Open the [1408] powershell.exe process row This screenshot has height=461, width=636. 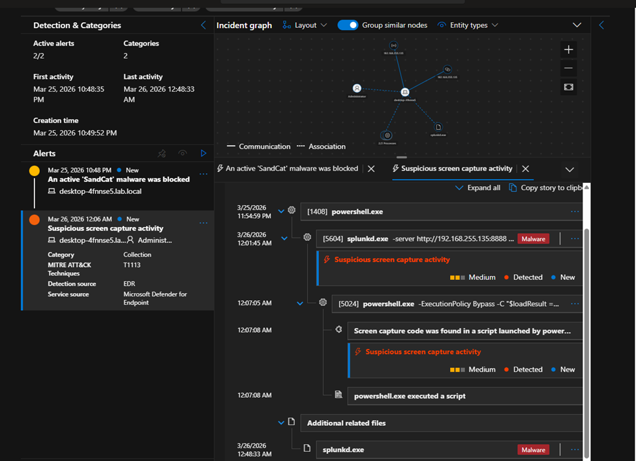[x=442, y=212]
